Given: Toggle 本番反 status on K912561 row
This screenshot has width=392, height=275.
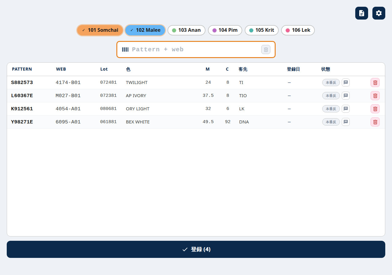Looking at the screenshot, I should click(331, 109).
